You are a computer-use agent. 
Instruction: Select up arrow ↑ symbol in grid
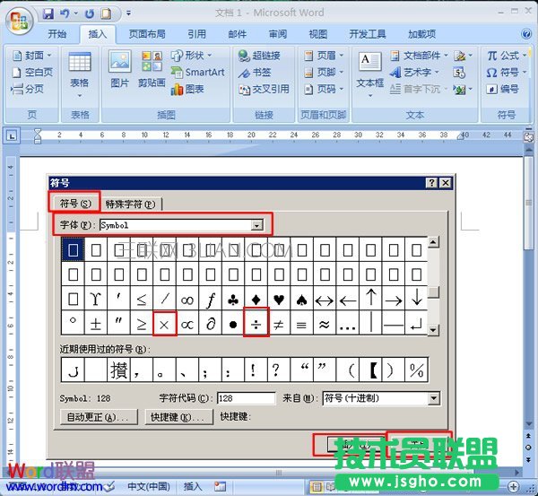371,299
